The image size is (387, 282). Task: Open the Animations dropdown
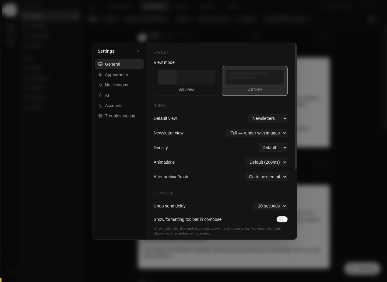tap(266, 162)
